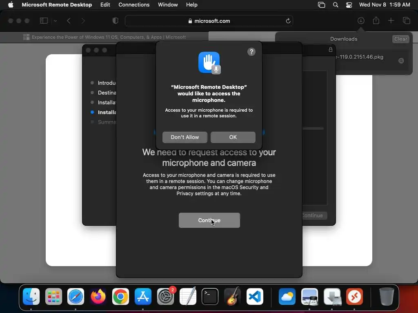
Task: Click the microsoft.com address bar
Action: pyautogui.click(x=209, y=21)
